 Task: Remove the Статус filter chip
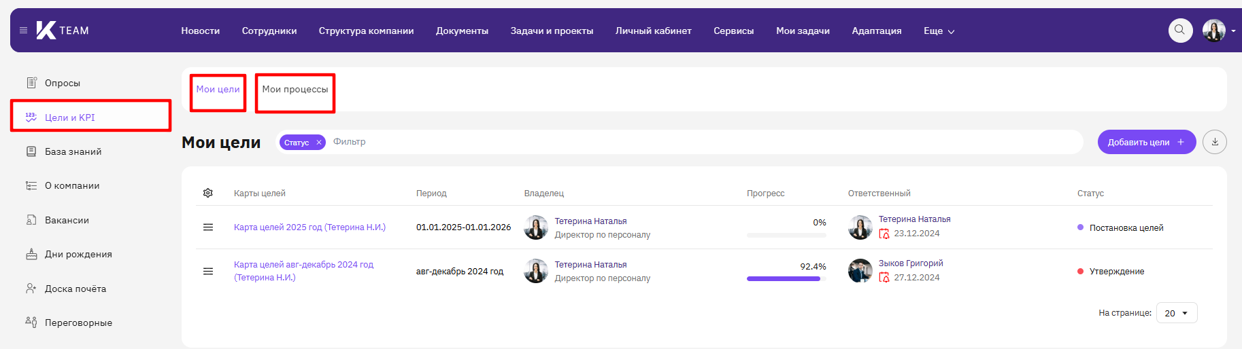(319, 143)
